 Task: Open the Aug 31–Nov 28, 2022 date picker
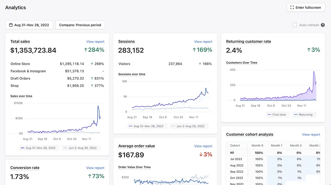tap(29, 25)
